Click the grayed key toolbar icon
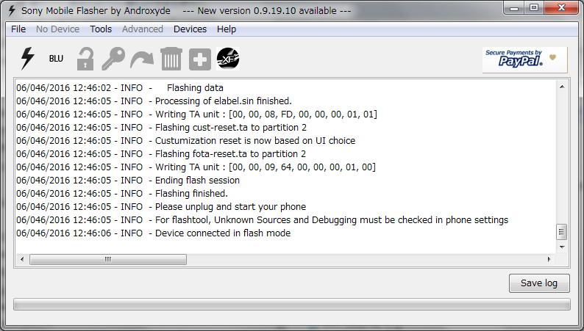The width and height of the screenshot is (584, 331). point(113,59)
